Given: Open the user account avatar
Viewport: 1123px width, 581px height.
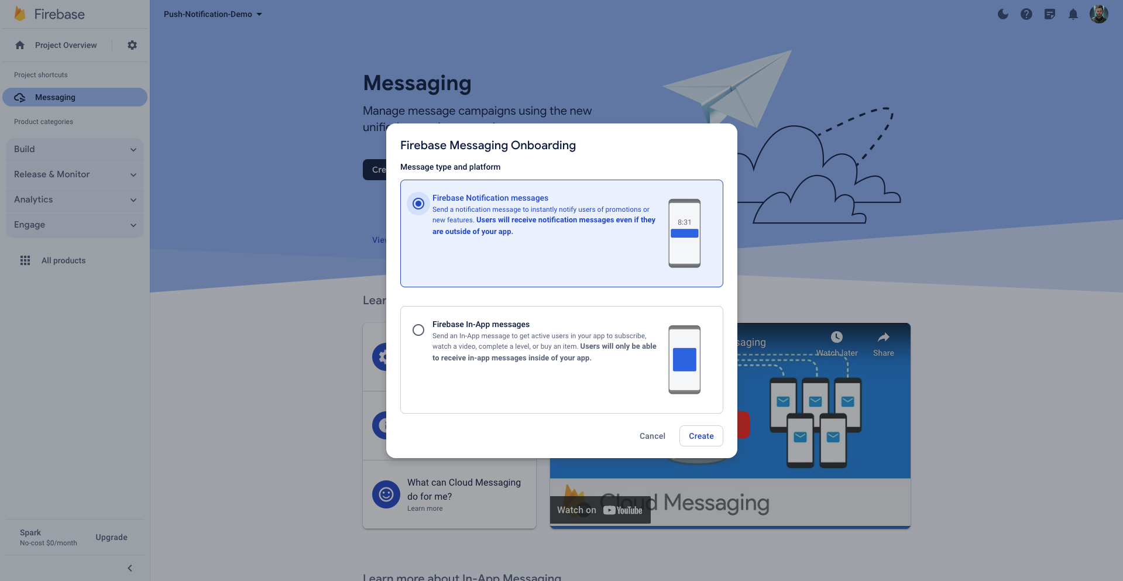Looking at the screenshot, I should (x=1099, y=14).
